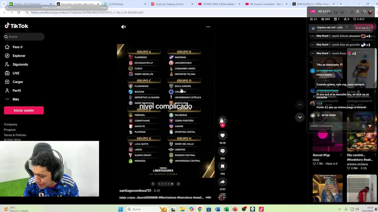378x212 pixels.
Task: Open the Siguiendo feed
Action: [20, 64]
